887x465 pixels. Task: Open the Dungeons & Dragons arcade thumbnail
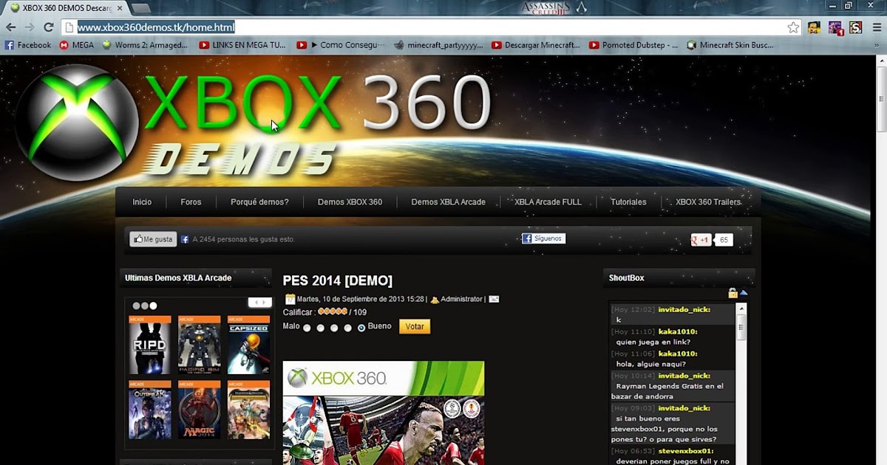coord(248,410)
